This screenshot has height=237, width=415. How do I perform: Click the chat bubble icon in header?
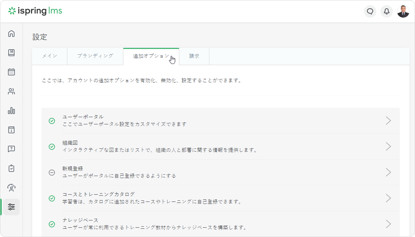370,11
